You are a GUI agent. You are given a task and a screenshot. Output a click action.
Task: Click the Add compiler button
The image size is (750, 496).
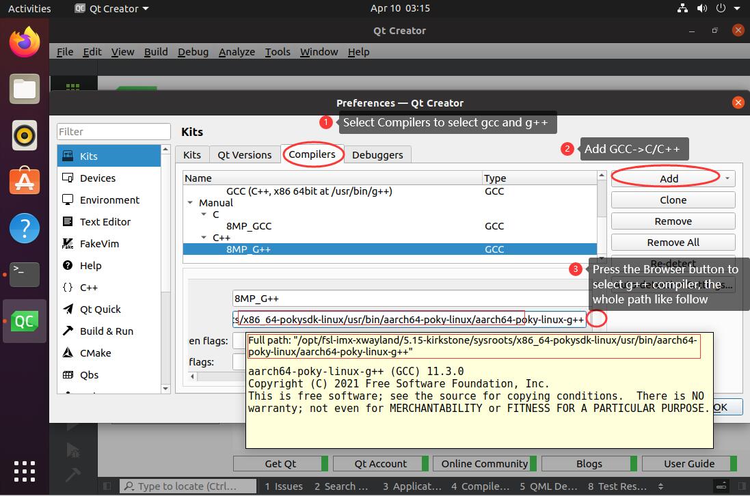[668, 178]
